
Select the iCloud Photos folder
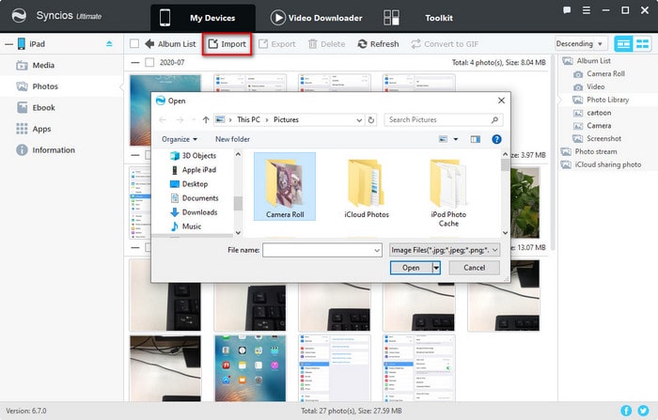pos(367,189)
